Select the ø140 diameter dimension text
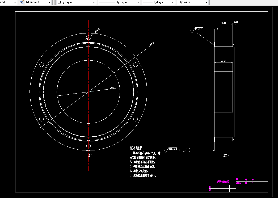 (x=112, y=88)
